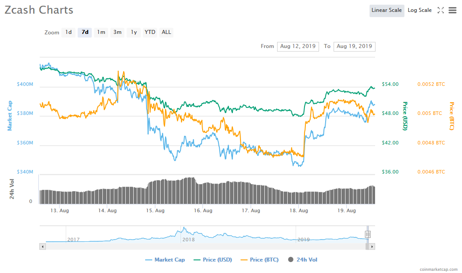Grab the navigator range handle
462x273 pixels.
[368, 234]
